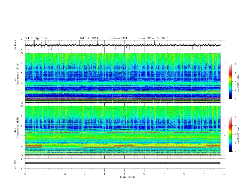Viewport: 252px width, 195px height.
Task: Click inside the ch.1 spectrogram panel
Action: pos(123,78)
